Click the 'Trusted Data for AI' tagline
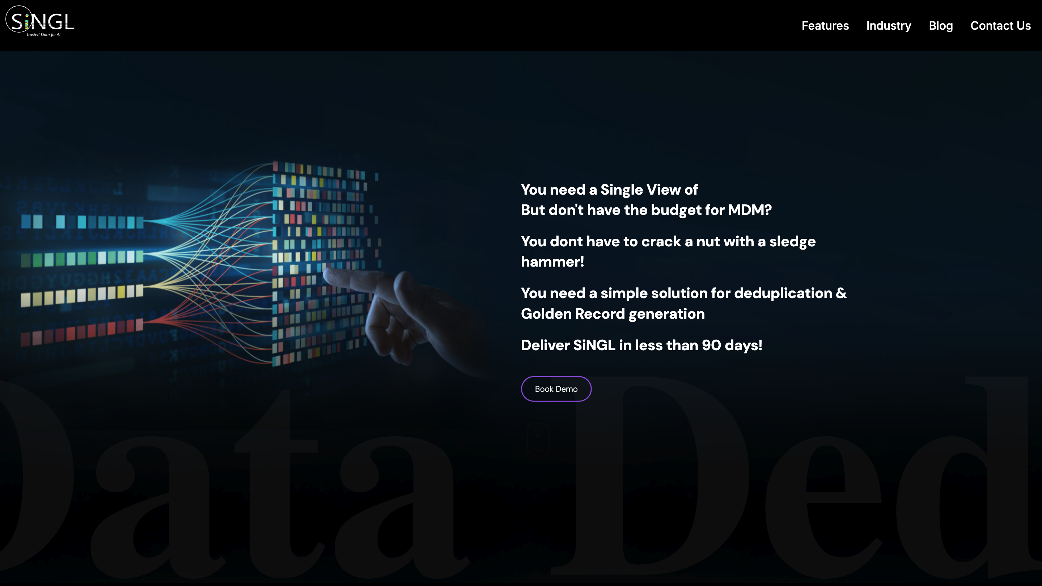1042x586 pixels. tap(43, 35)
